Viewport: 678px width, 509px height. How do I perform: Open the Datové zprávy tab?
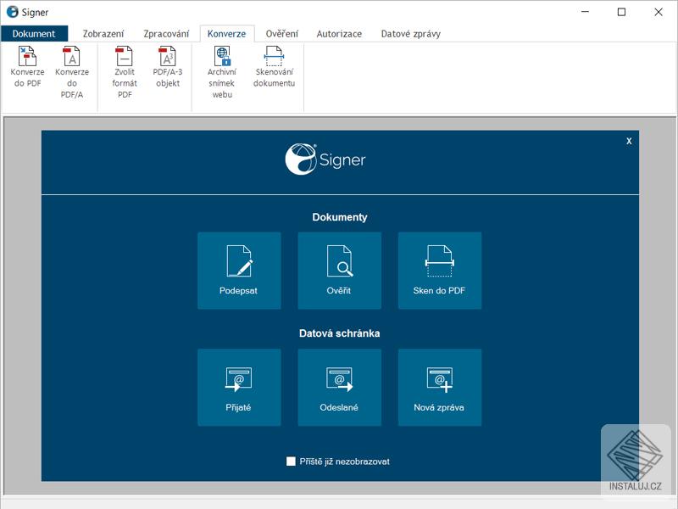click(x=411, y=34)
